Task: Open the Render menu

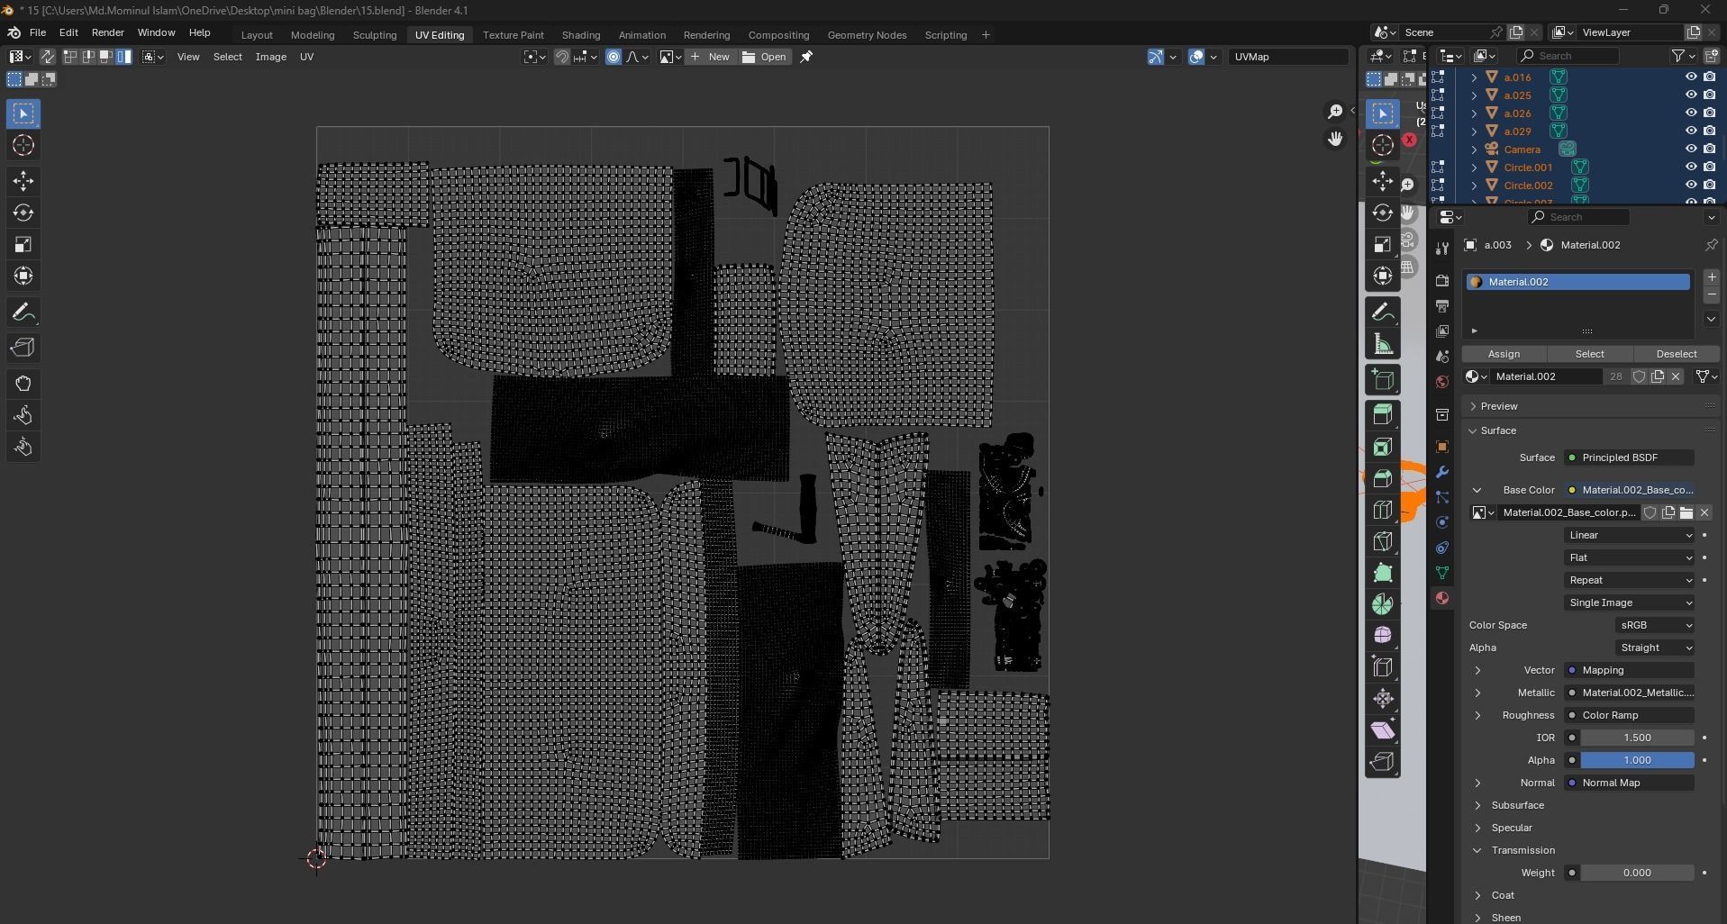Action: [107, 32]
